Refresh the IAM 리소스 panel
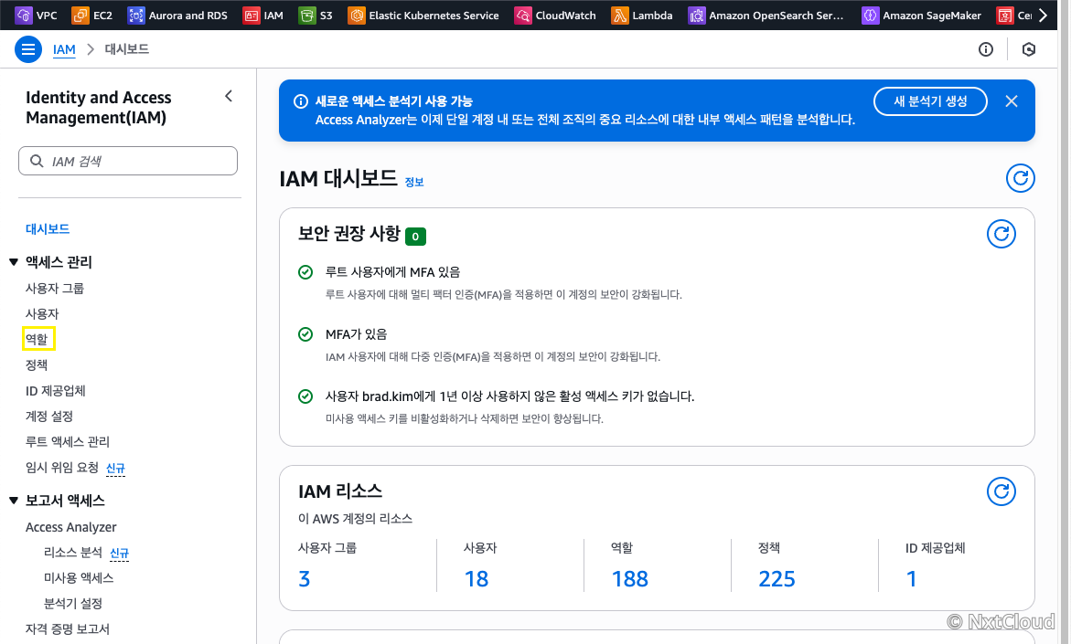This screenshot has height=644, width=1071. tap(1001, 491)
